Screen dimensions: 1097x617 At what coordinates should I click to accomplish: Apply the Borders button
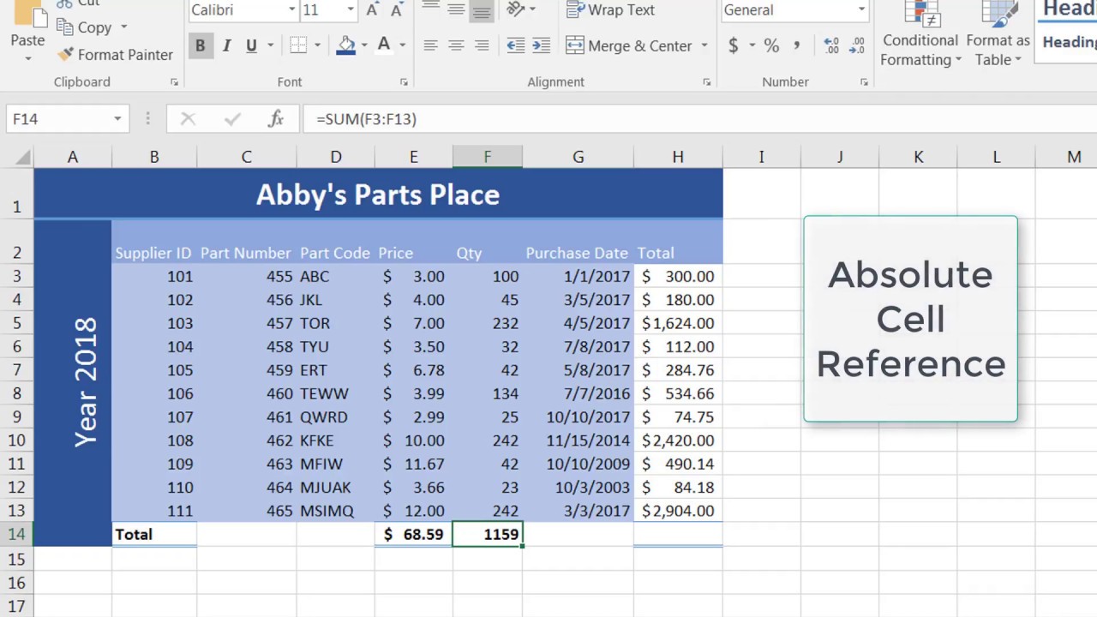tap(298, 45)
